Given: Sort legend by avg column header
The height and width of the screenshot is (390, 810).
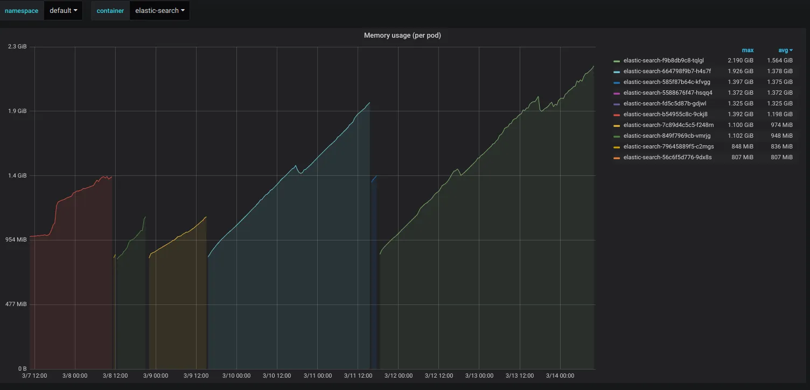Looking at the screenshot, I should 783,50.
